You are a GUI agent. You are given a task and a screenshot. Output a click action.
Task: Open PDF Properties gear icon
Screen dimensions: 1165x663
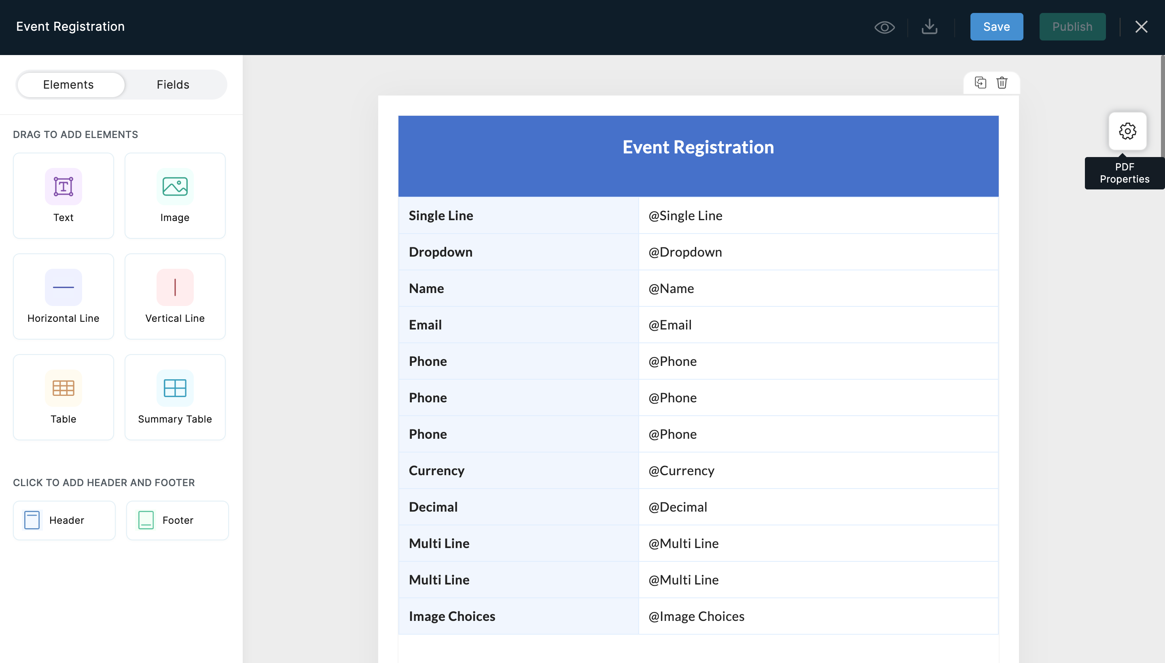click(1127, 131)
